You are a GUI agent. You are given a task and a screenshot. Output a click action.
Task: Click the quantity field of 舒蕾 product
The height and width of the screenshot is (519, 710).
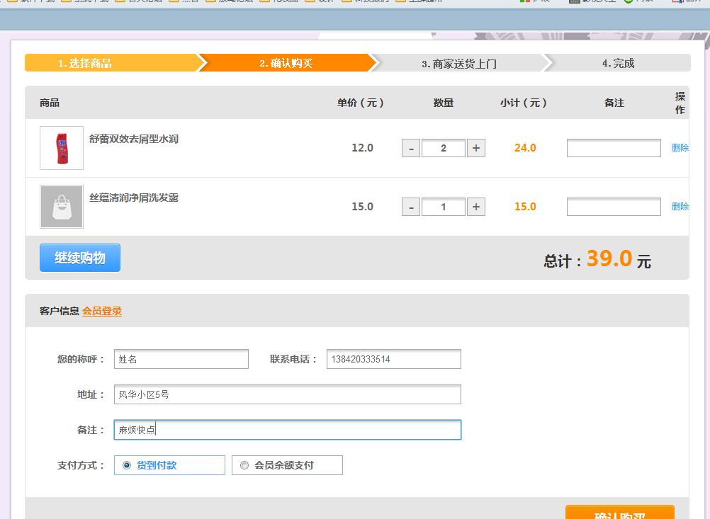[444, 148]
